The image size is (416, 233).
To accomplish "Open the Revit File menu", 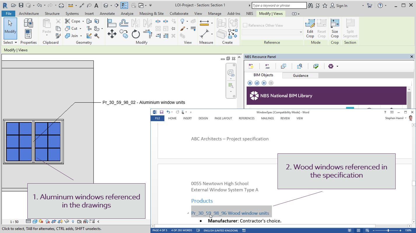I will tap(8, 13).
